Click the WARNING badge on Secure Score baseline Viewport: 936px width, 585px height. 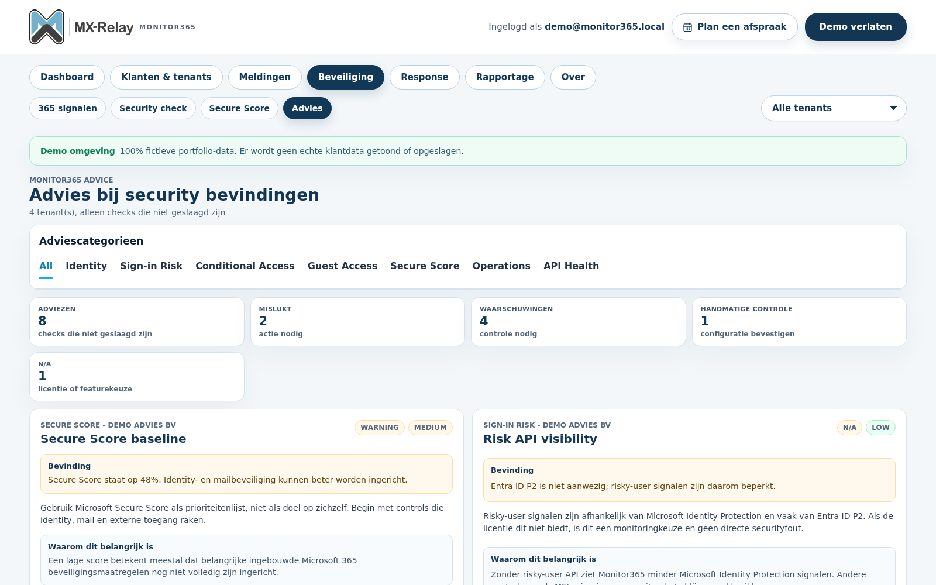pyautogui.click(x=380, y=428)
